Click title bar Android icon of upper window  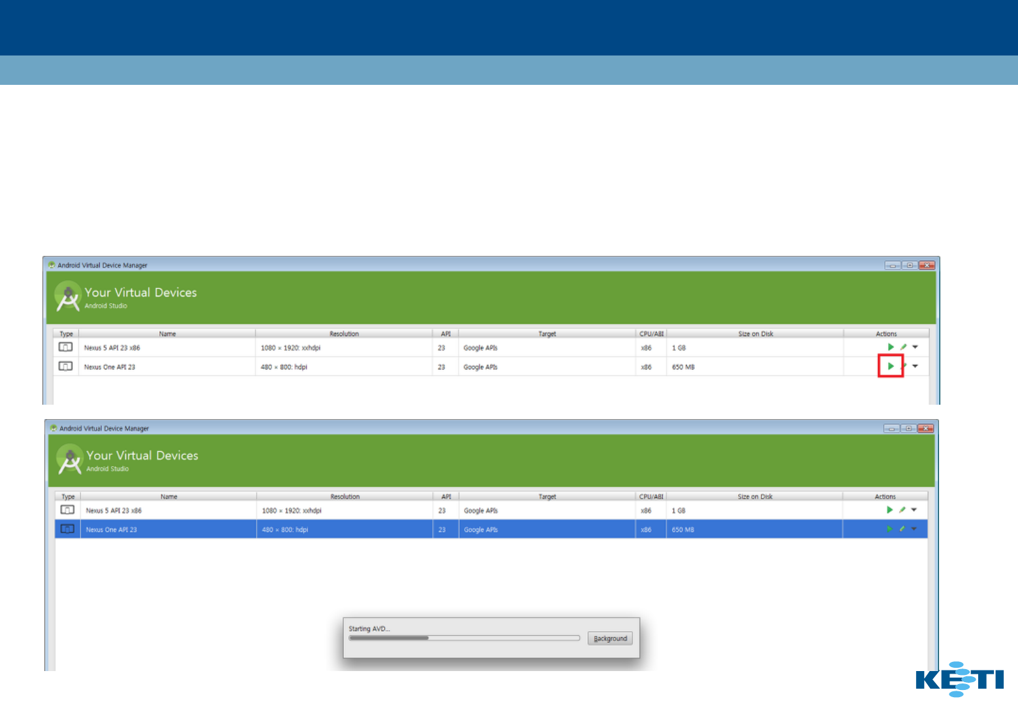coord(52,265)
